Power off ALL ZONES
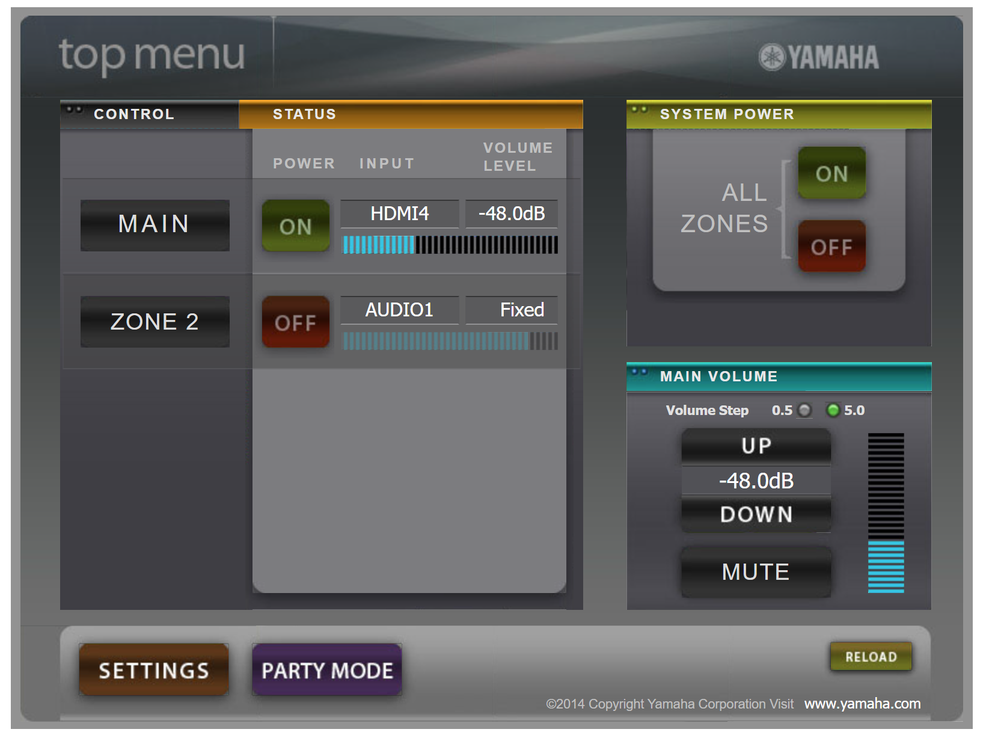 click(831, 246)
